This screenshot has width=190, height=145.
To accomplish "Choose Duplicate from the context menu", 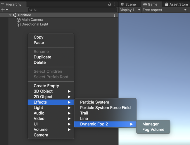I will (x=51, y=57).
